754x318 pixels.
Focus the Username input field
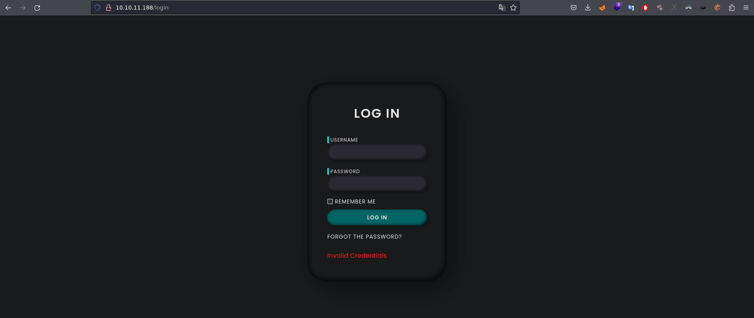(377, 152)
